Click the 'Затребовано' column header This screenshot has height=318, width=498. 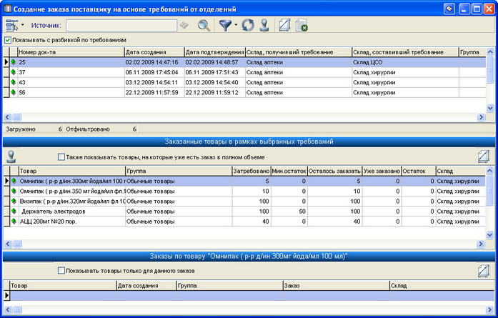coord(252,171)
